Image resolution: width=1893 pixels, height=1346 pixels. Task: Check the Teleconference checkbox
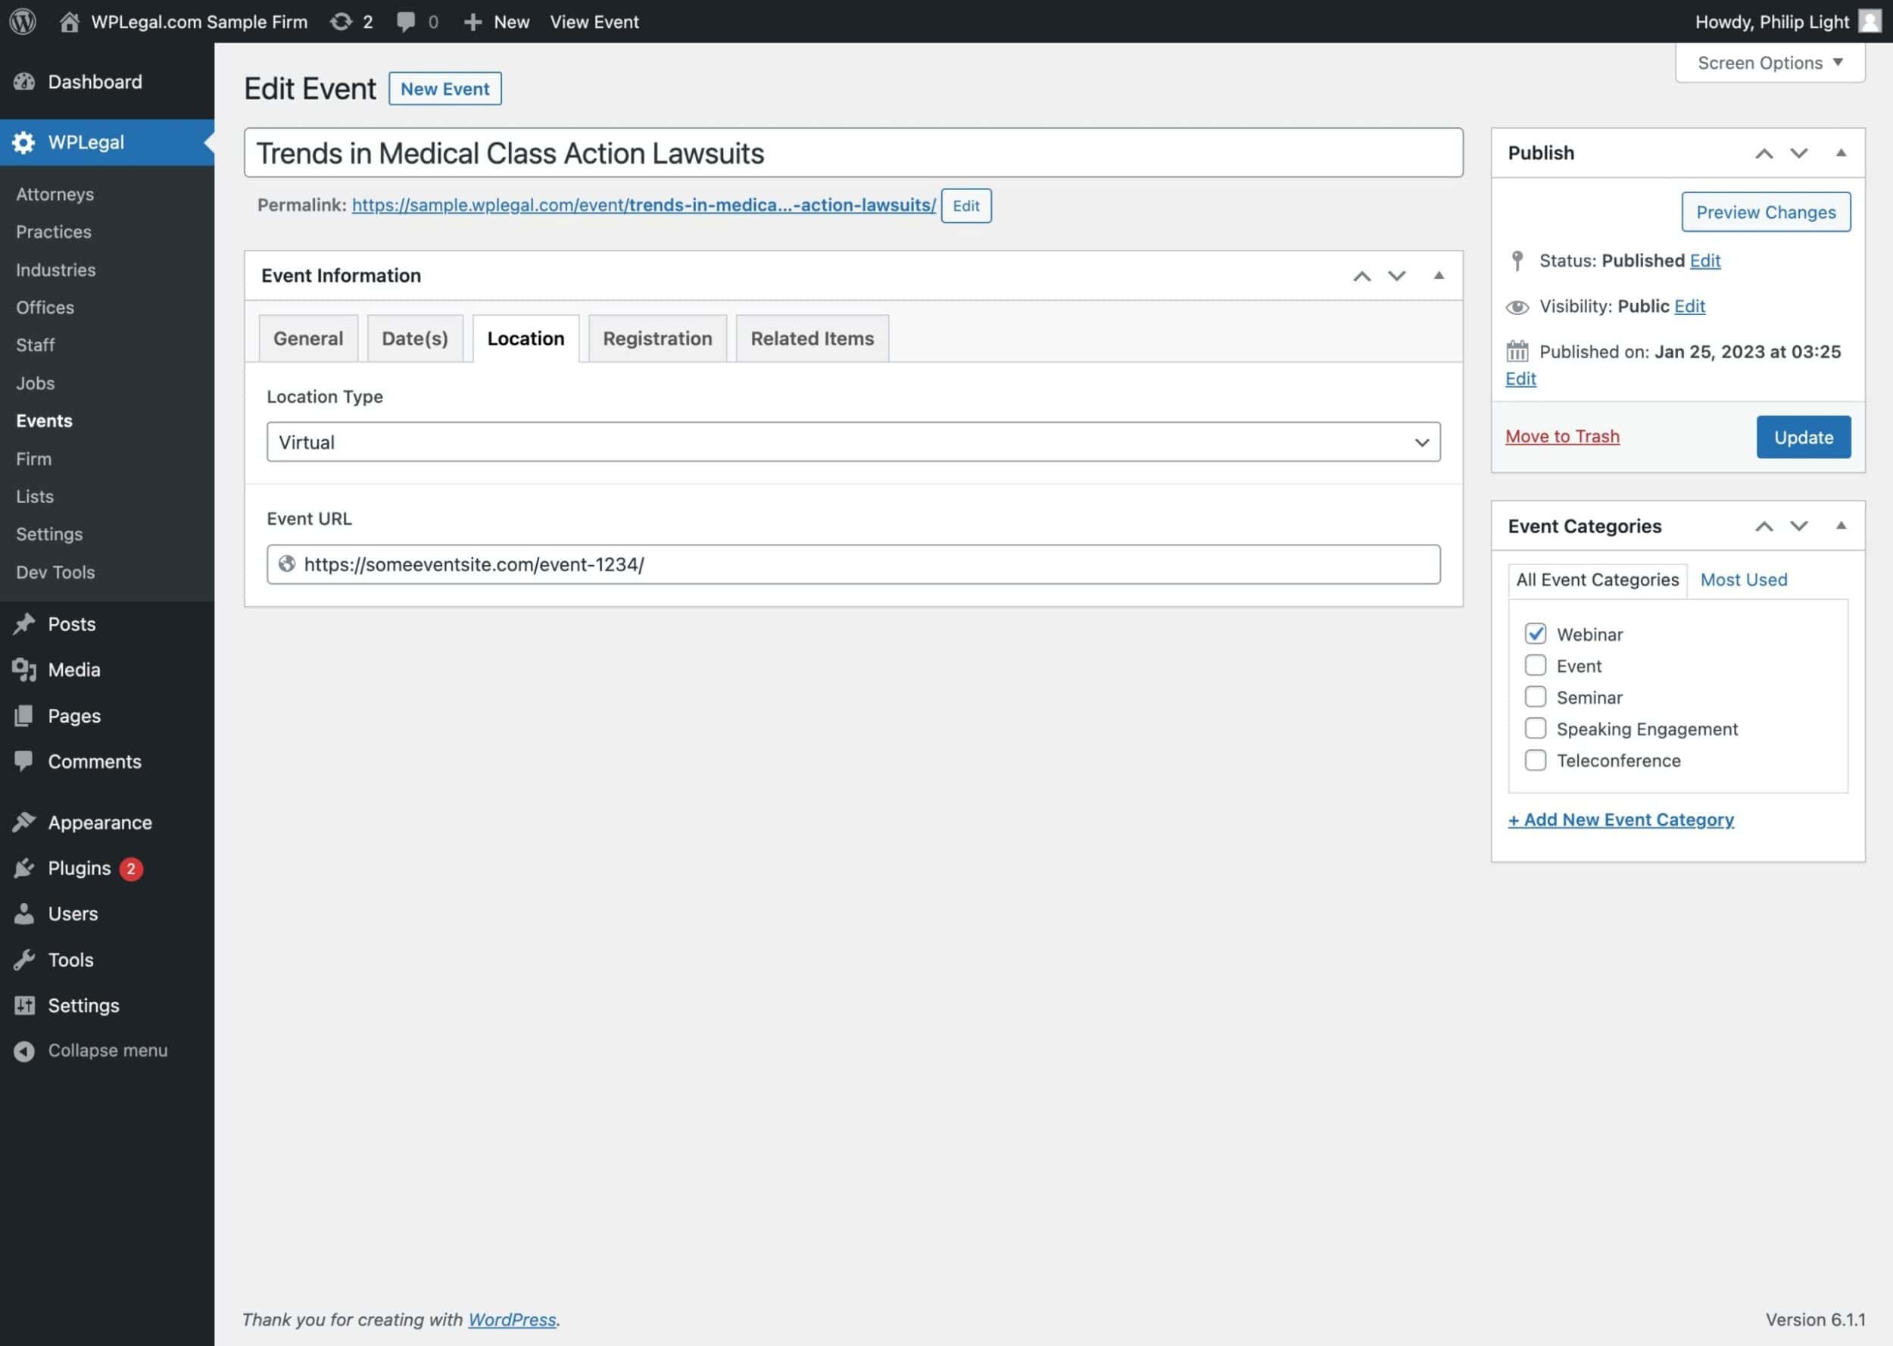tap(1535, 760)
